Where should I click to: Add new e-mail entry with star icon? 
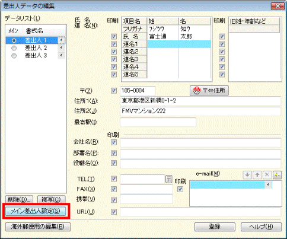tap(277, 175)
